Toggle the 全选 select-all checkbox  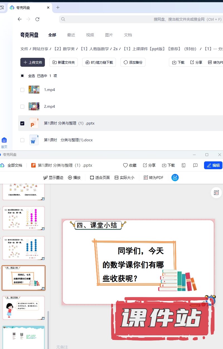[22, 76]
